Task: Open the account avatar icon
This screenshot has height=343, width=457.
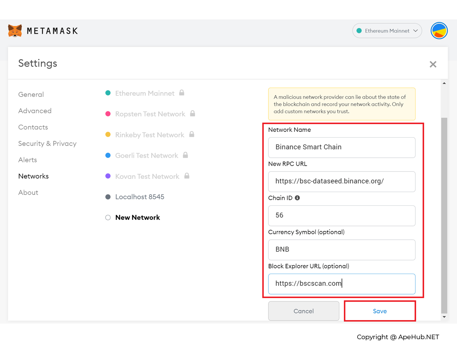Action: pos(439,31)
